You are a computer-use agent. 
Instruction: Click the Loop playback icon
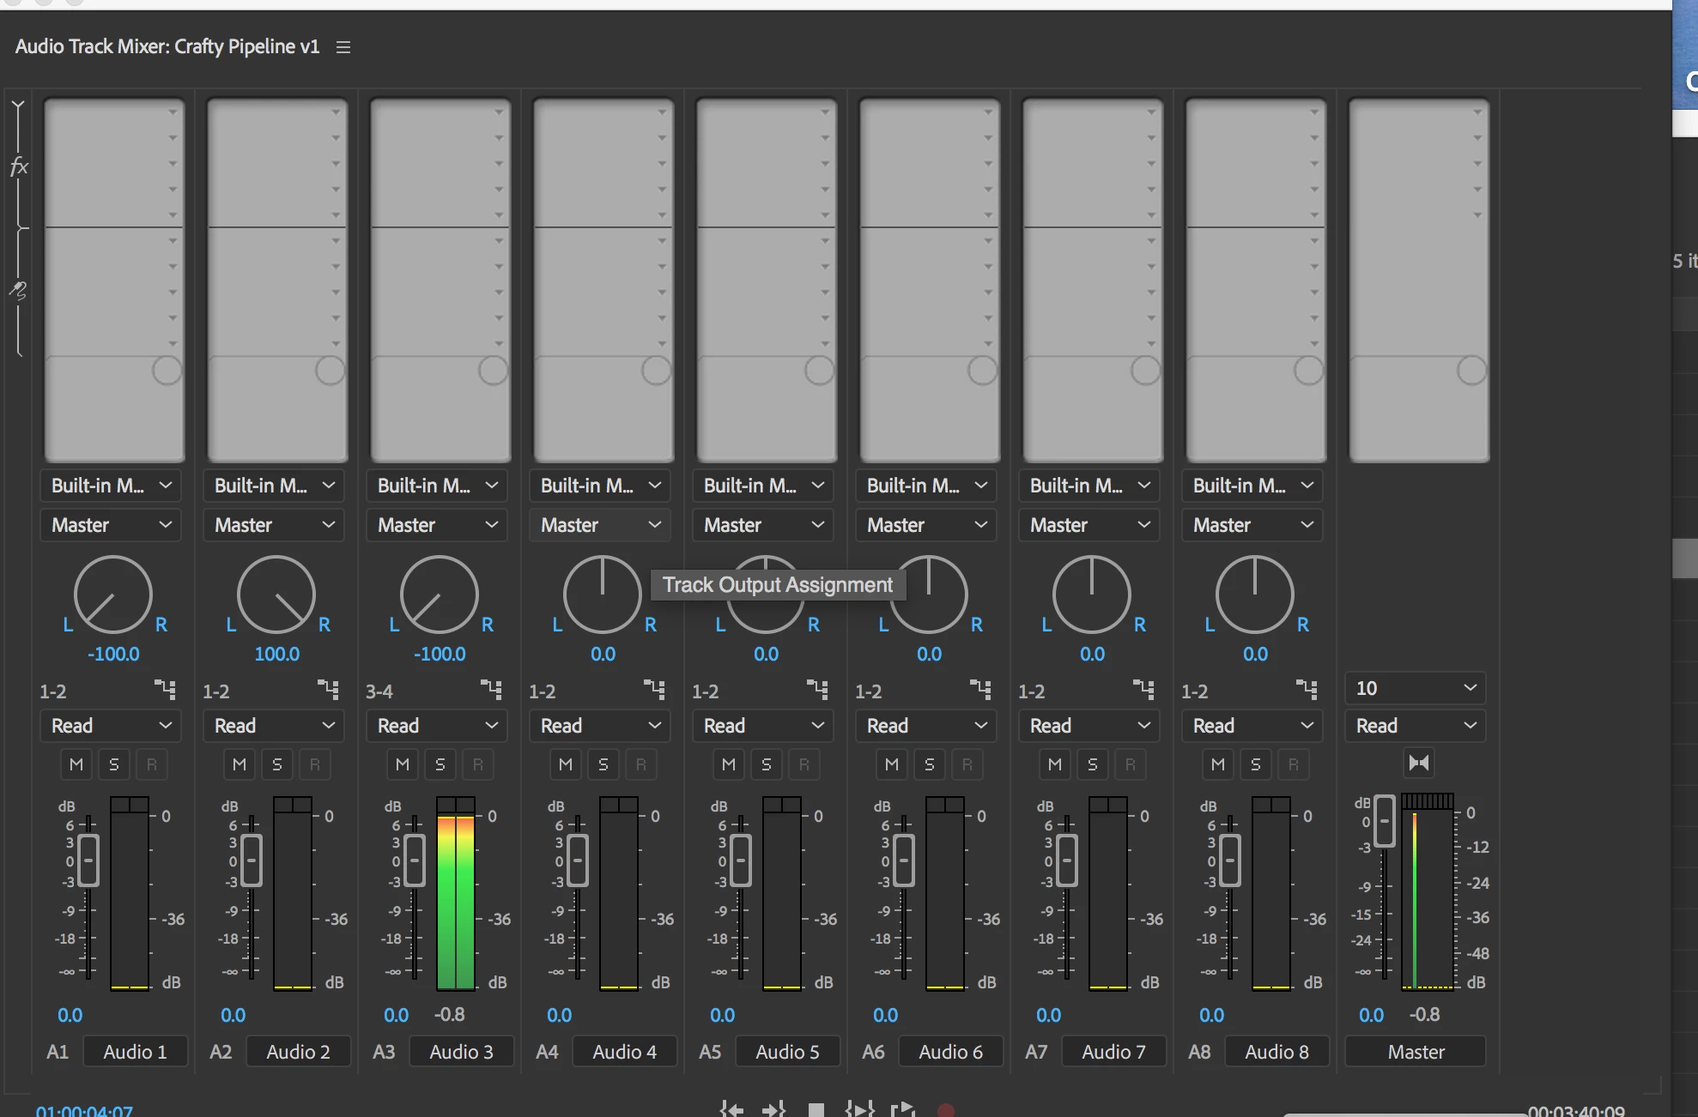[902, 1109]
